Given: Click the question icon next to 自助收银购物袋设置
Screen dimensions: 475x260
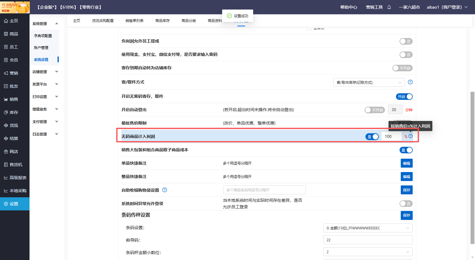Looking at the screenshot, I should (x=165, y=190).
